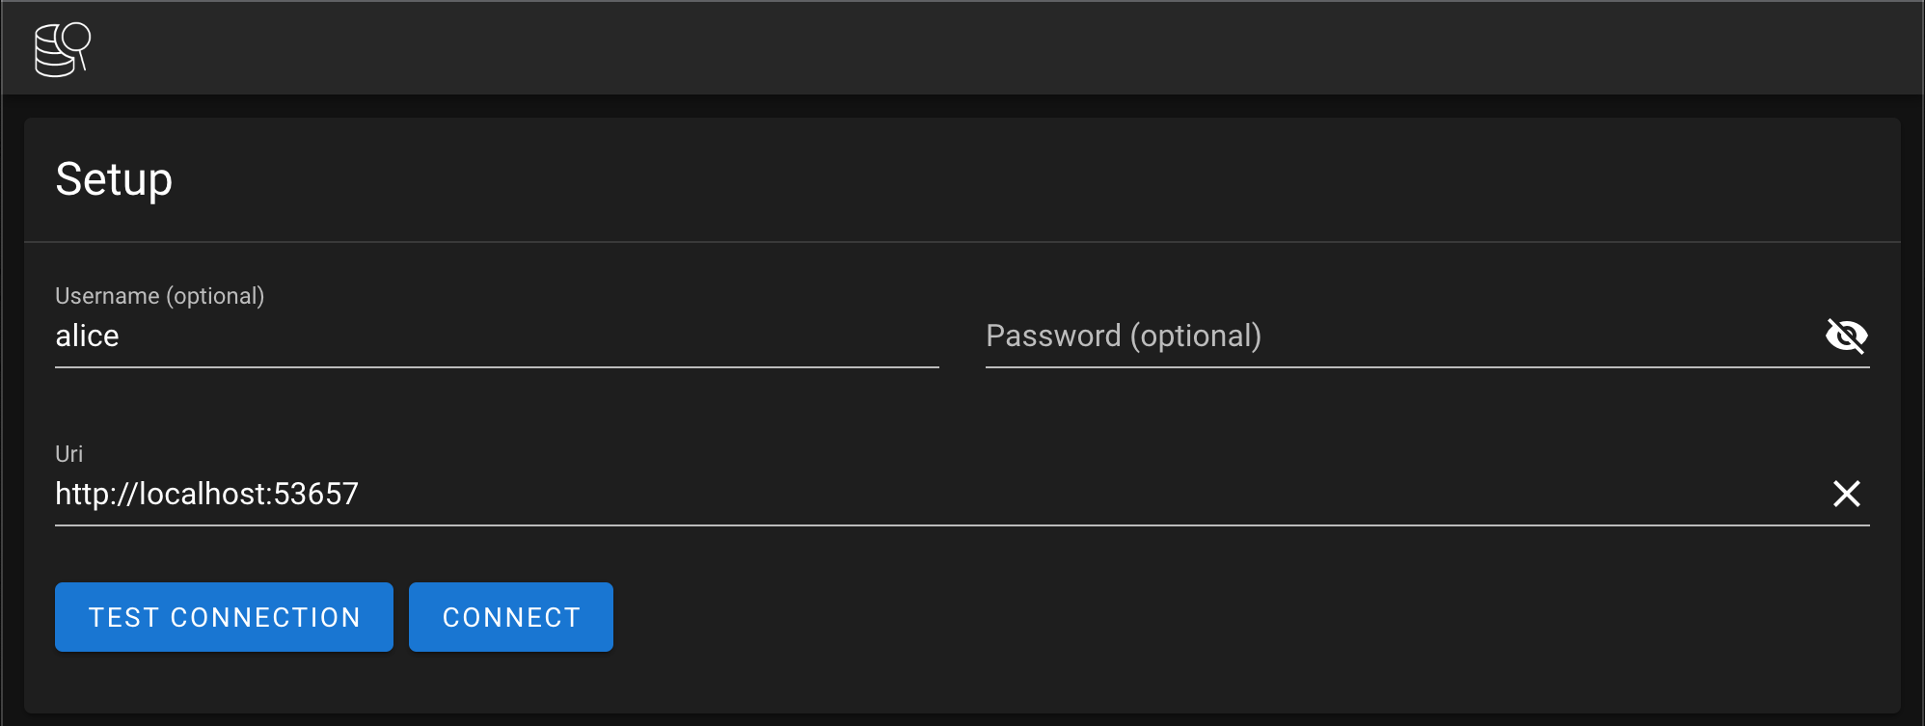Image resolution: width=1925 pixels, height=726 pixels.
Task: Click the blank area of the Username field
Action: 579,336
